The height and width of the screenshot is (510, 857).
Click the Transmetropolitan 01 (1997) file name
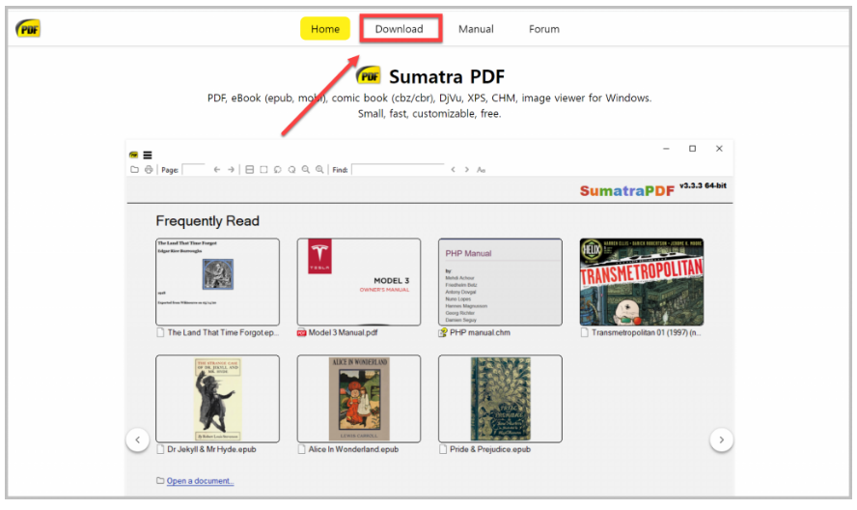coord(646,332)
